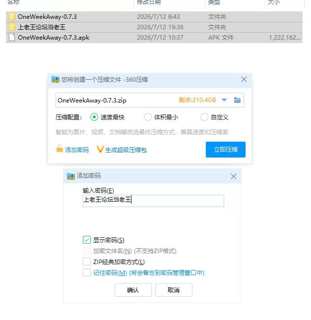311x320 pixels.
Task: Click the 添加密码 link
Action: click(77, 150)
